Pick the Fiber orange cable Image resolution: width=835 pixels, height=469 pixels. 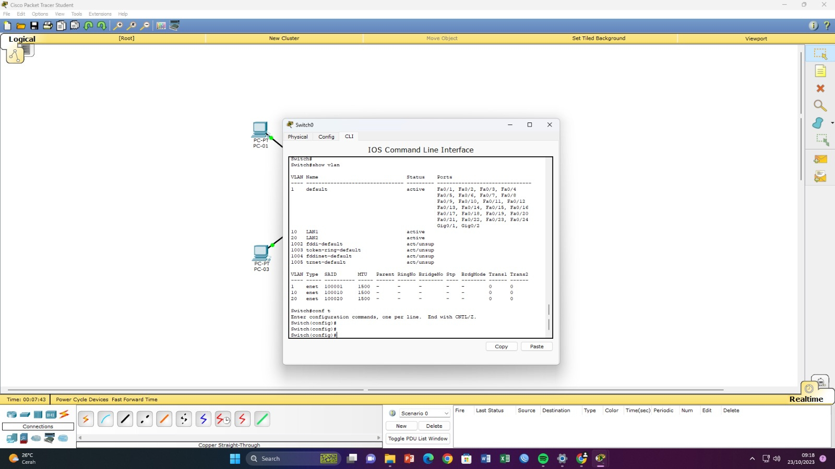[x=164, y=419]
